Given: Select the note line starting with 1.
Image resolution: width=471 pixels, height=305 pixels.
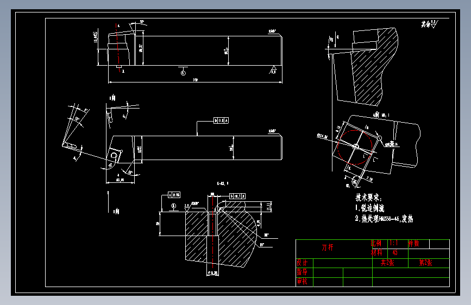Looking at the screenshot, I should tap(369, 208).
